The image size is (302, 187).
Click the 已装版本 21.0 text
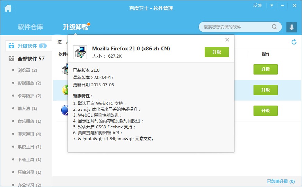tap(86, 70)
